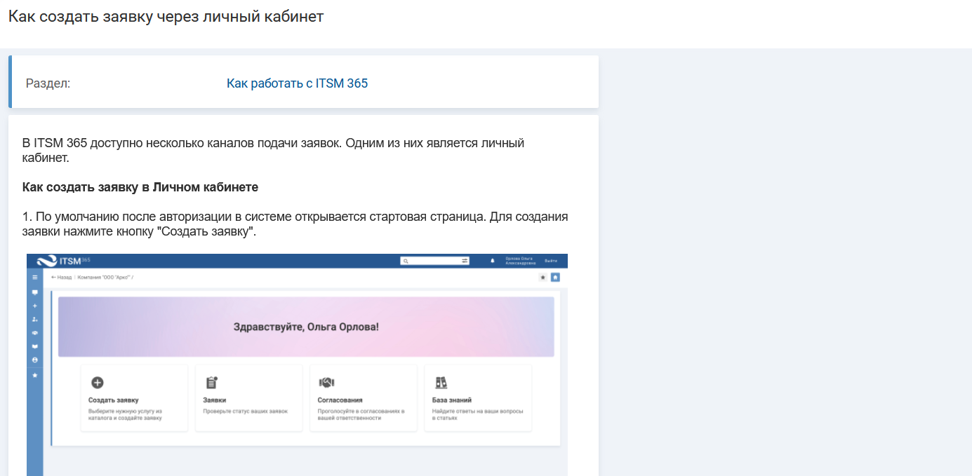972x476 pixels.
Task: Select the user profile sidebar icon
Action: [x=34, y=360]
